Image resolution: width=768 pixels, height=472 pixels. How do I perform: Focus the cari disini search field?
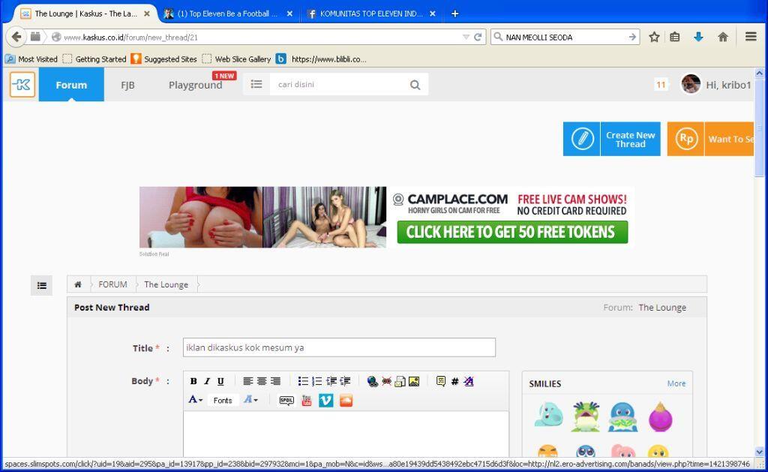coord(338,84)
